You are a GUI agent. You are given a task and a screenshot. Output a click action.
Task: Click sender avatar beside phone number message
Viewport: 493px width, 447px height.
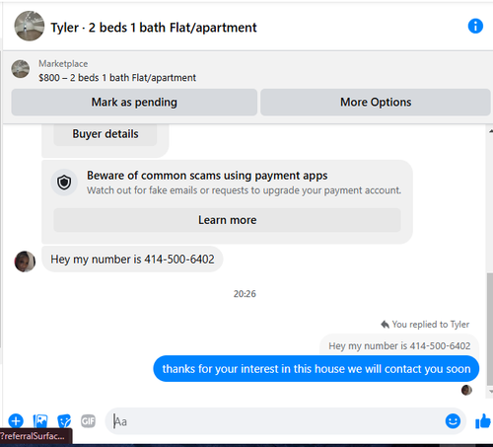tap(25, 261)
